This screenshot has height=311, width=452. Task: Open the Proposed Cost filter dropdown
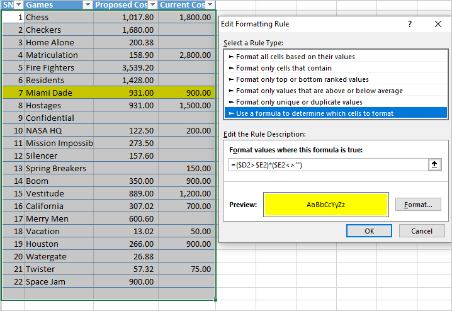point(153,4)
